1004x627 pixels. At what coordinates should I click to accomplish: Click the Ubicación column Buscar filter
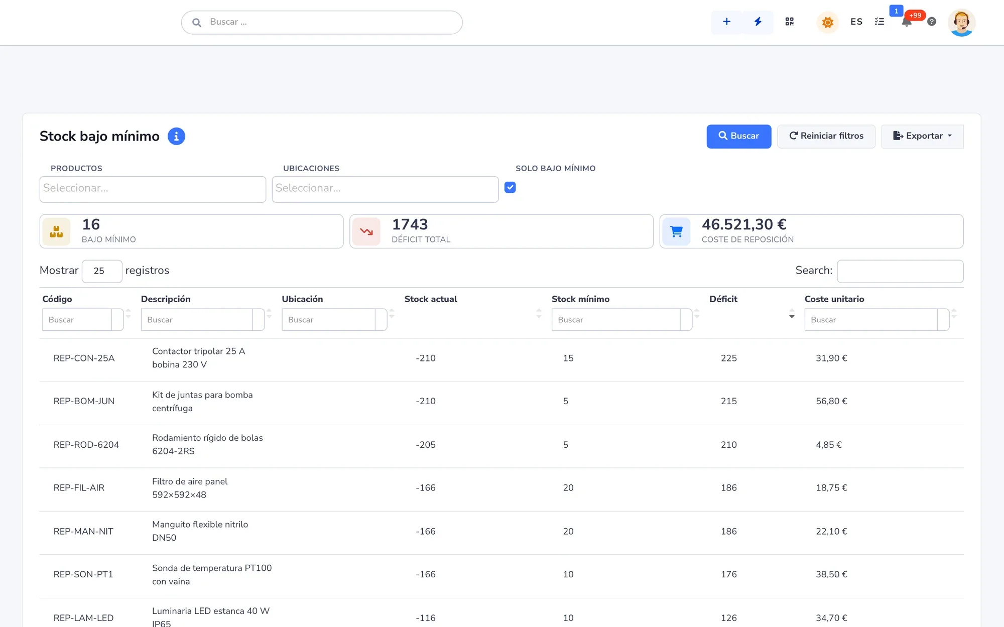334,320
